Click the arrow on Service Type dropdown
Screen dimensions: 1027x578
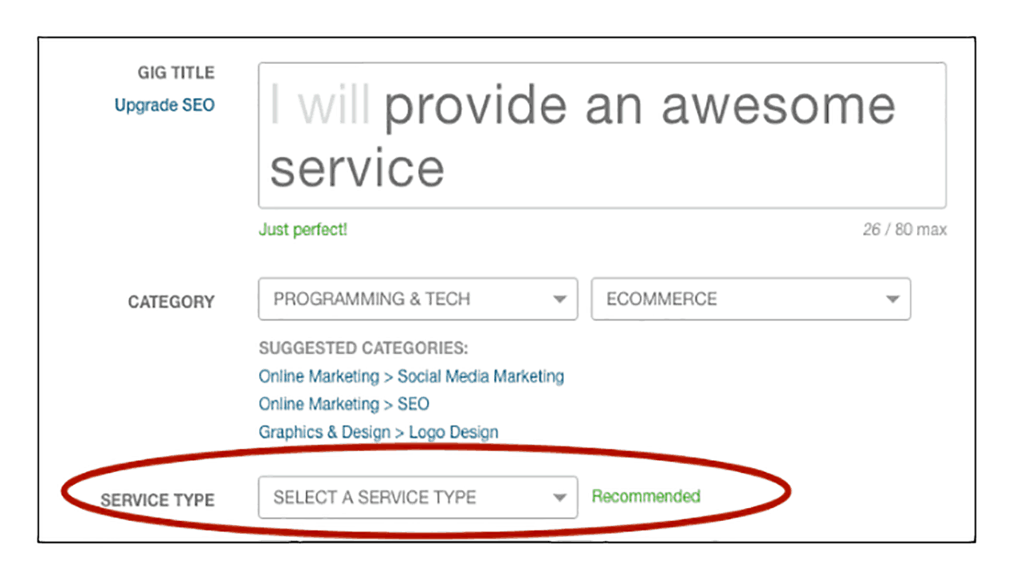pos(559,499)
